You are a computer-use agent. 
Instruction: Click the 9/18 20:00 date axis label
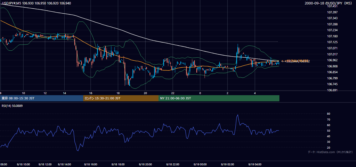pos(145,164)
